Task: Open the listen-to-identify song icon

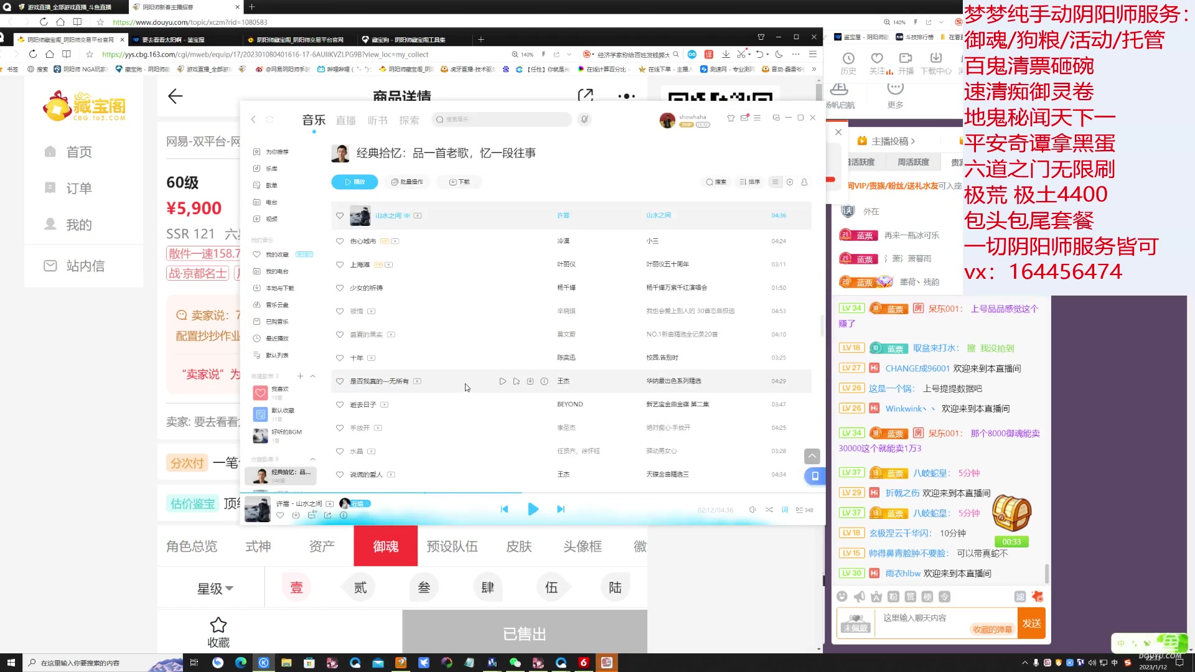Action: [x=584, y=119]
